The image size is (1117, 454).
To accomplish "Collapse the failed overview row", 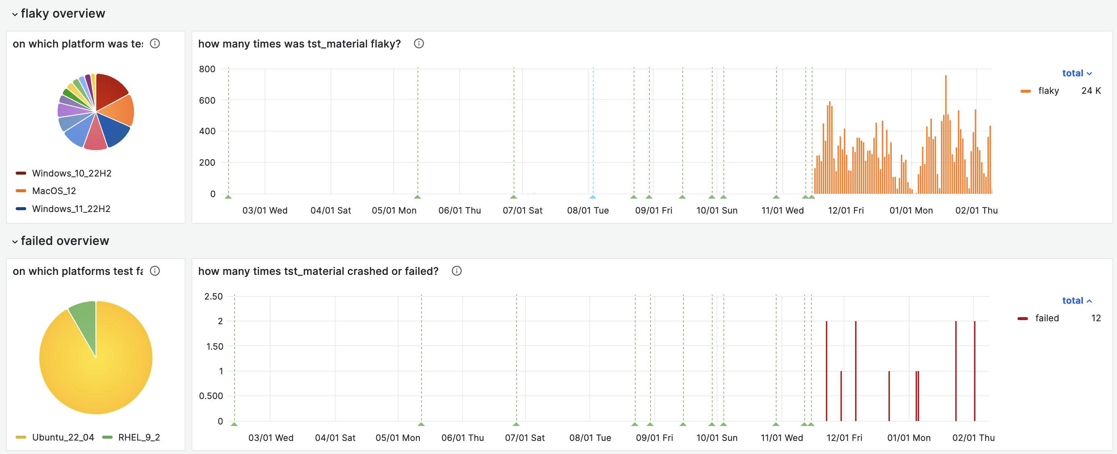I will [x=15, y=242].
